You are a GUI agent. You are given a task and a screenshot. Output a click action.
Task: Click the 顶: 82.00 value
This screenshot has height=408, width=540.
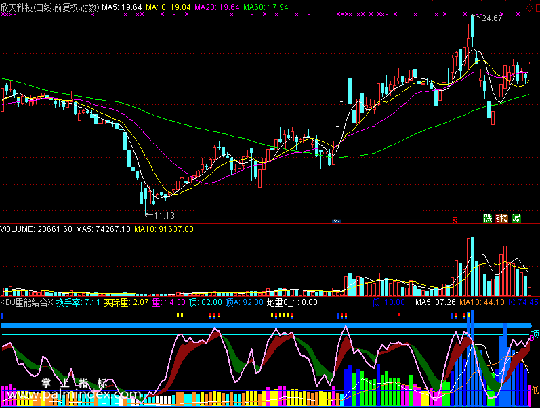[205, 302]
